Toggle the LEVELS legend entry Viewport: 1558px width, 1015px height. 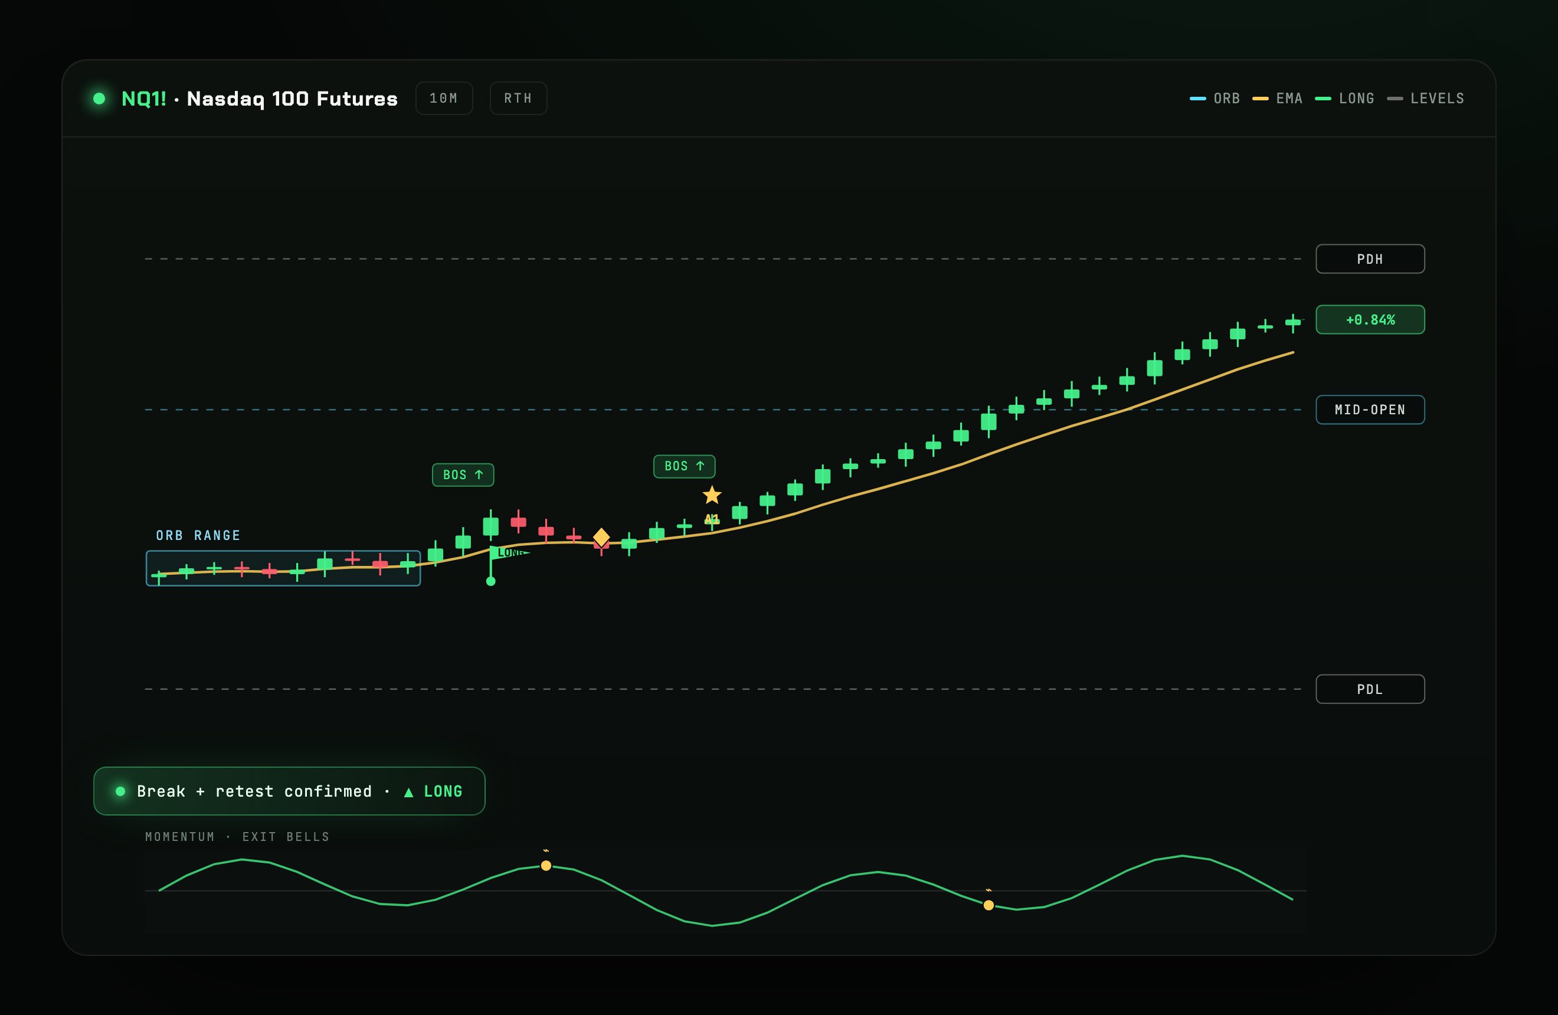click(x=1425, y=98)
